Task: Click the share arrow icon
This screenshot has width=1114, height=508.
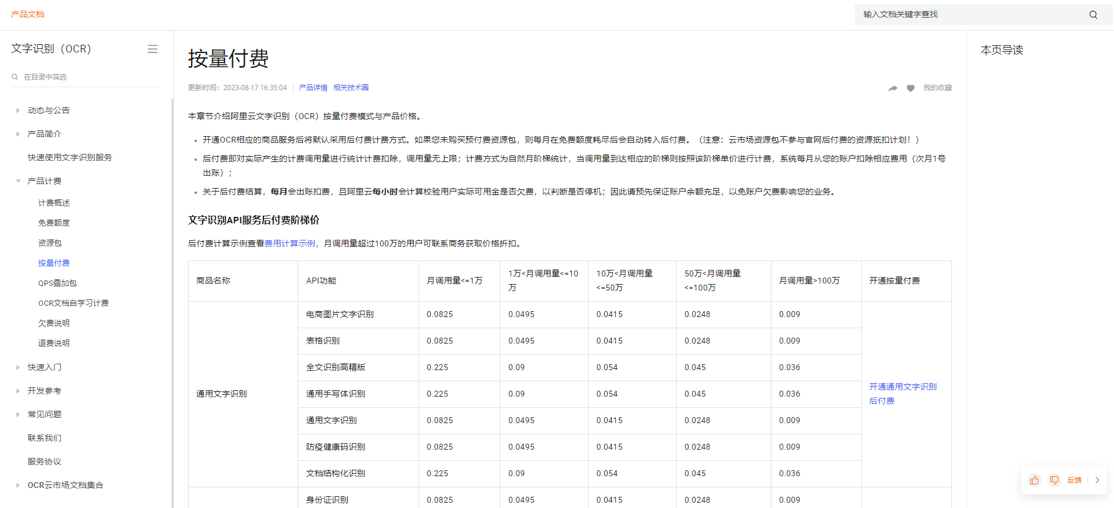Action: coord(893,88)
